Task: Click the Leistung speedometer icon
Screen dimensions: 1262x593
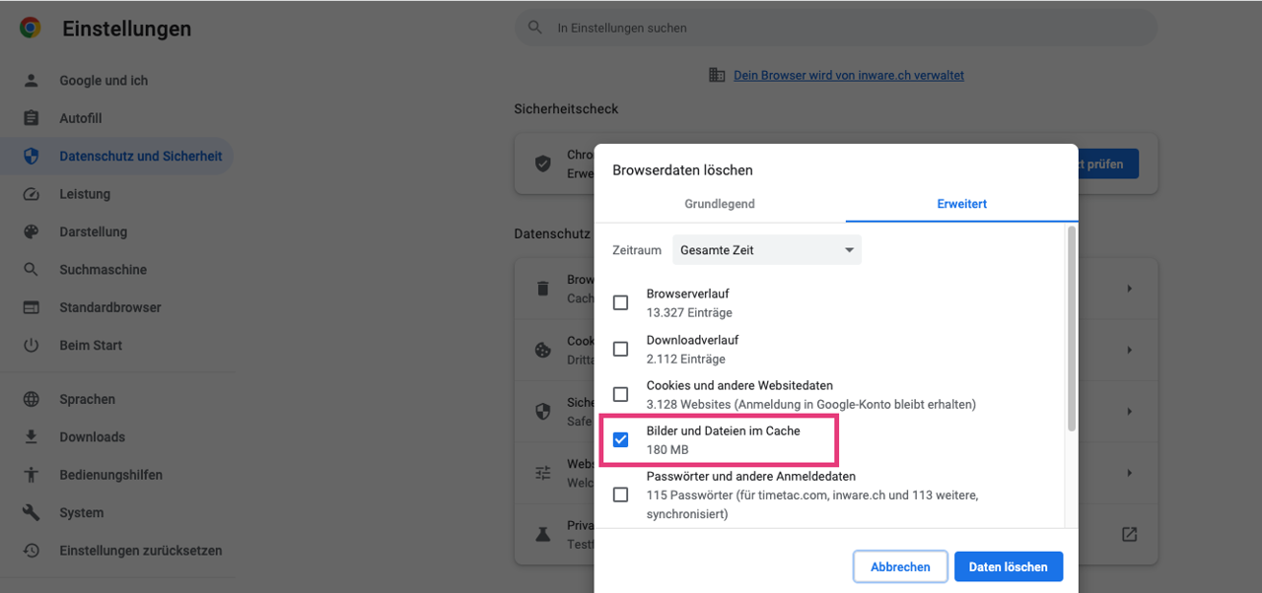Action: [x=31, y=194]
